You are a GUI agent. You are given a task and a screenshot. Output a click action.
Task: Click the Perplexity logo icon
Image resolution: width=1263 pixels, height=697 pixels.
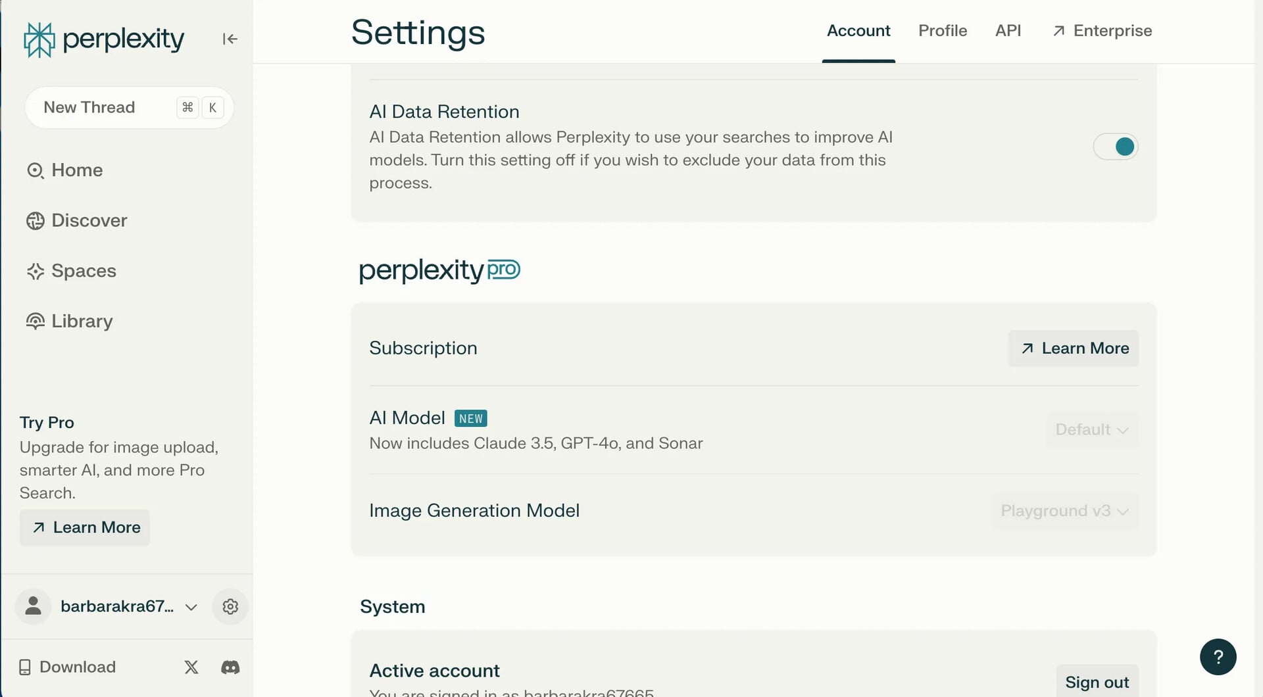pyautogui.click(x=39, y=39)
